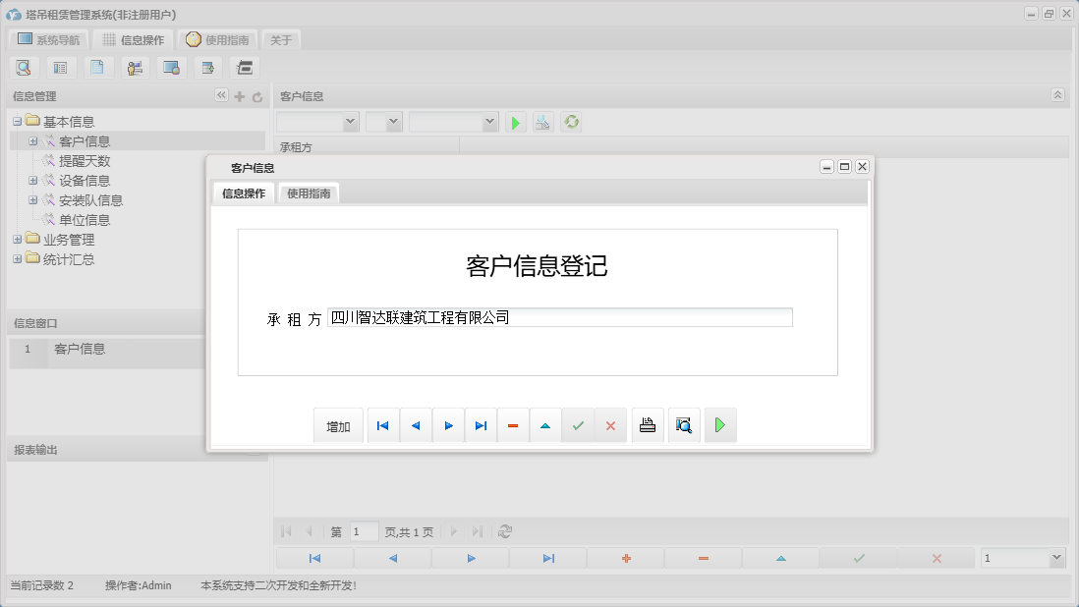This screenshot has height=607, width=1079.
Task: Click the printer icon in the dialog toolbar
Action: click(648, 424)
